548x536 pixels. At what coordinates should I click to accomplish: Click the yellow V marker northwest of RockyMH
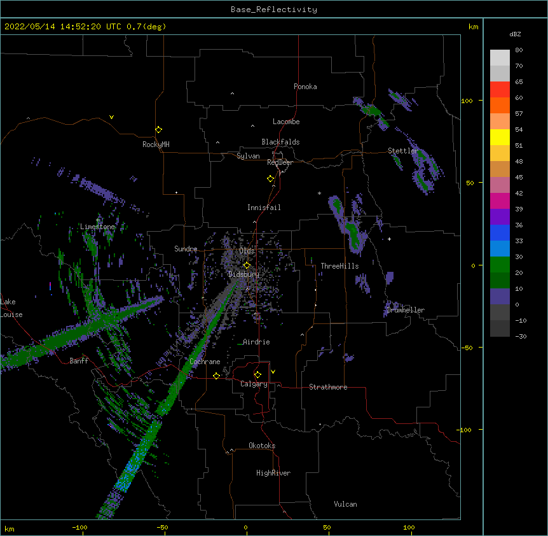pos(111,117)
